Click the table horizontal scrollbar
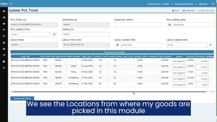This screenshot has width=217, height=122. click(109, 92)
